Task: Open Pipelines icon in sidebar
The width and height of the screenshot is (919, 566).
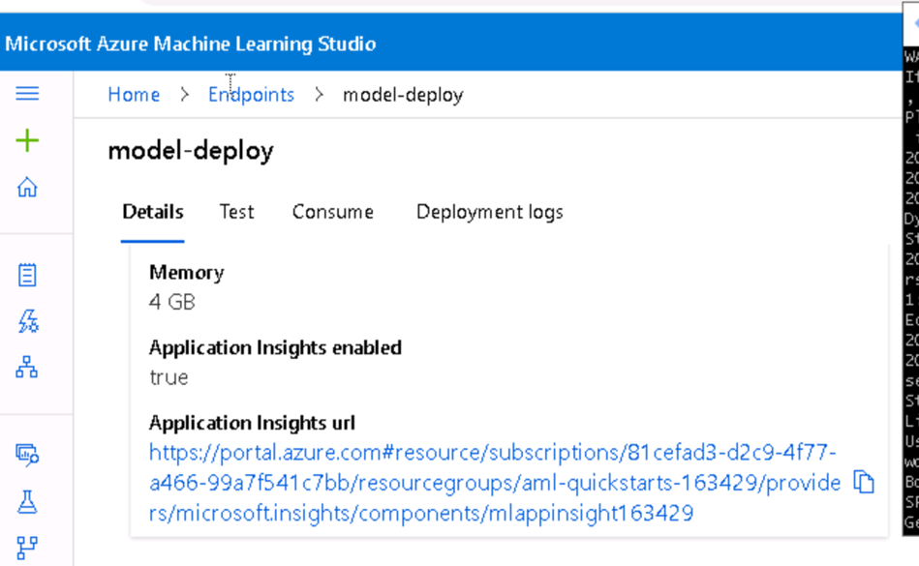Action: click(27, 548)
